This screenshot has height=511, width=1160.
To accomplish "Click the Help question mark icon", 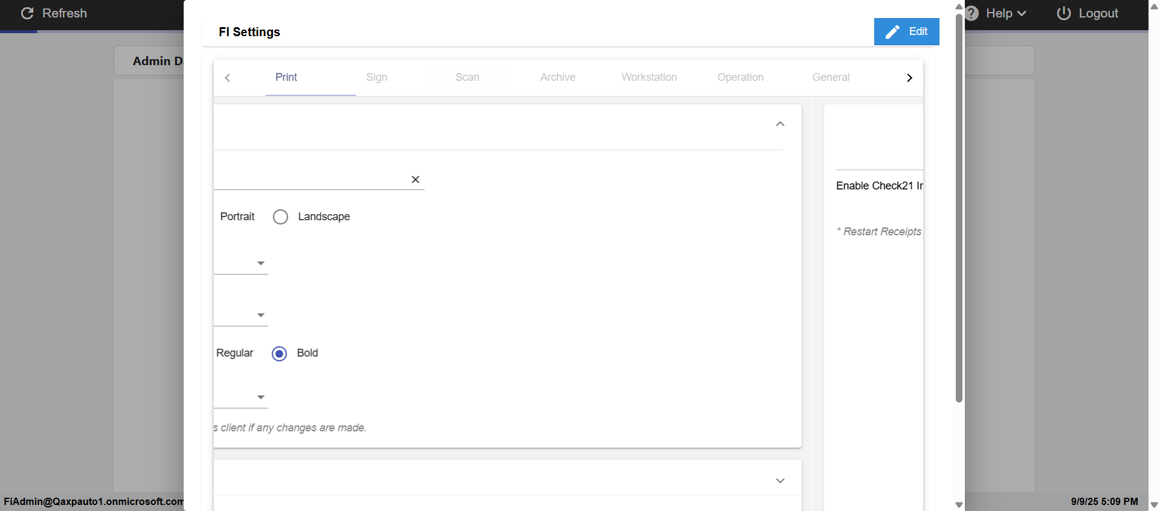I will 971,13.
